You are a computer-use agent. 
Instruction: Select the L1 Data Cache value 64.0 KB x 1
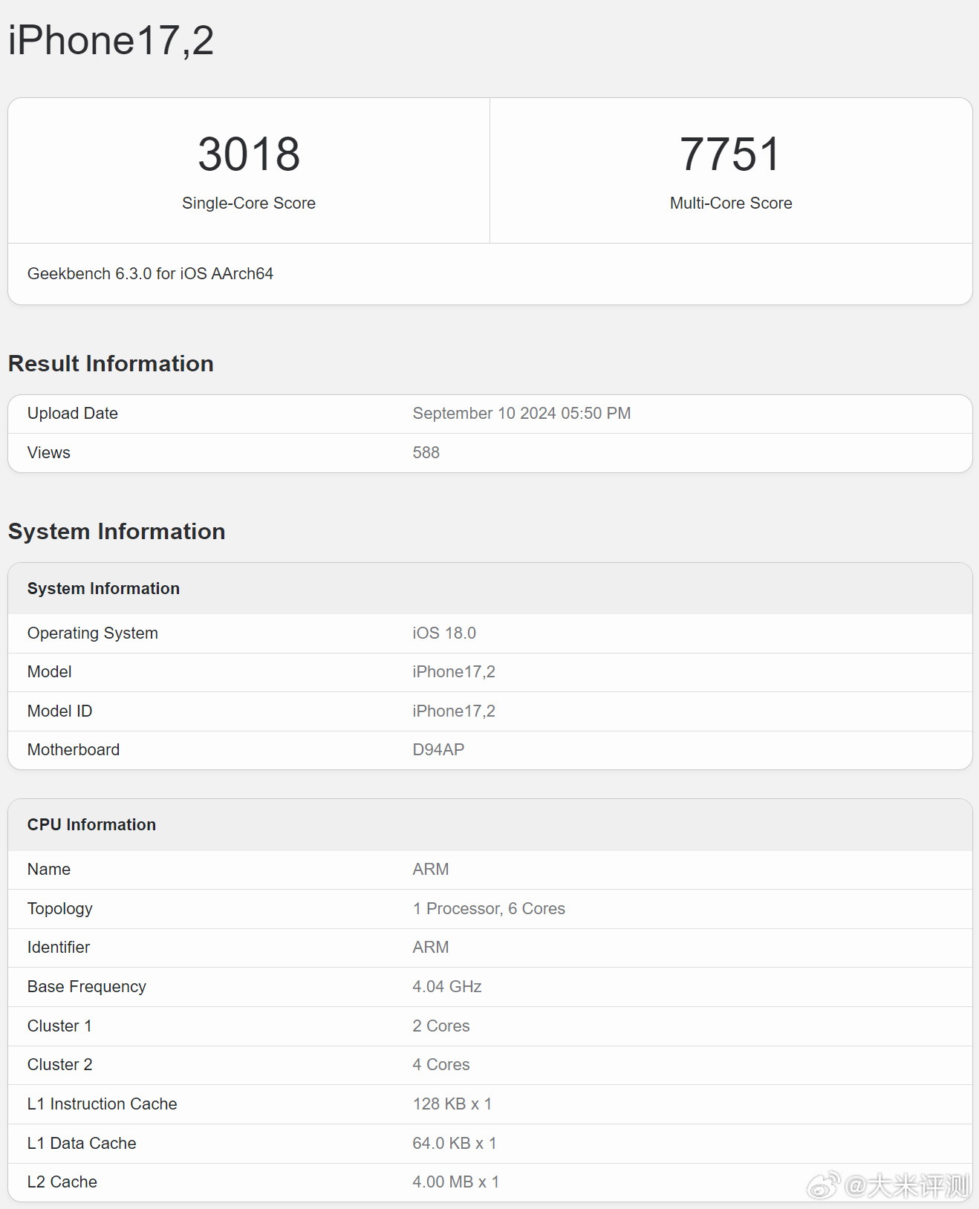click(455, 1144)
